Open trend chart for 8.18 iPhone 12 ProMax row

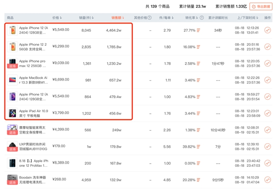(x=268, y=163)
